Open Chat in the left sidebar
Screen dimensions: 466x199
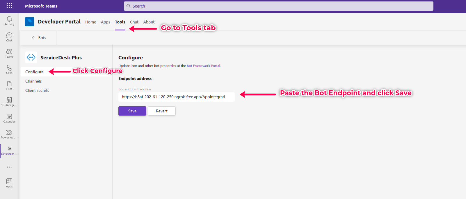(x=9, y=37)
